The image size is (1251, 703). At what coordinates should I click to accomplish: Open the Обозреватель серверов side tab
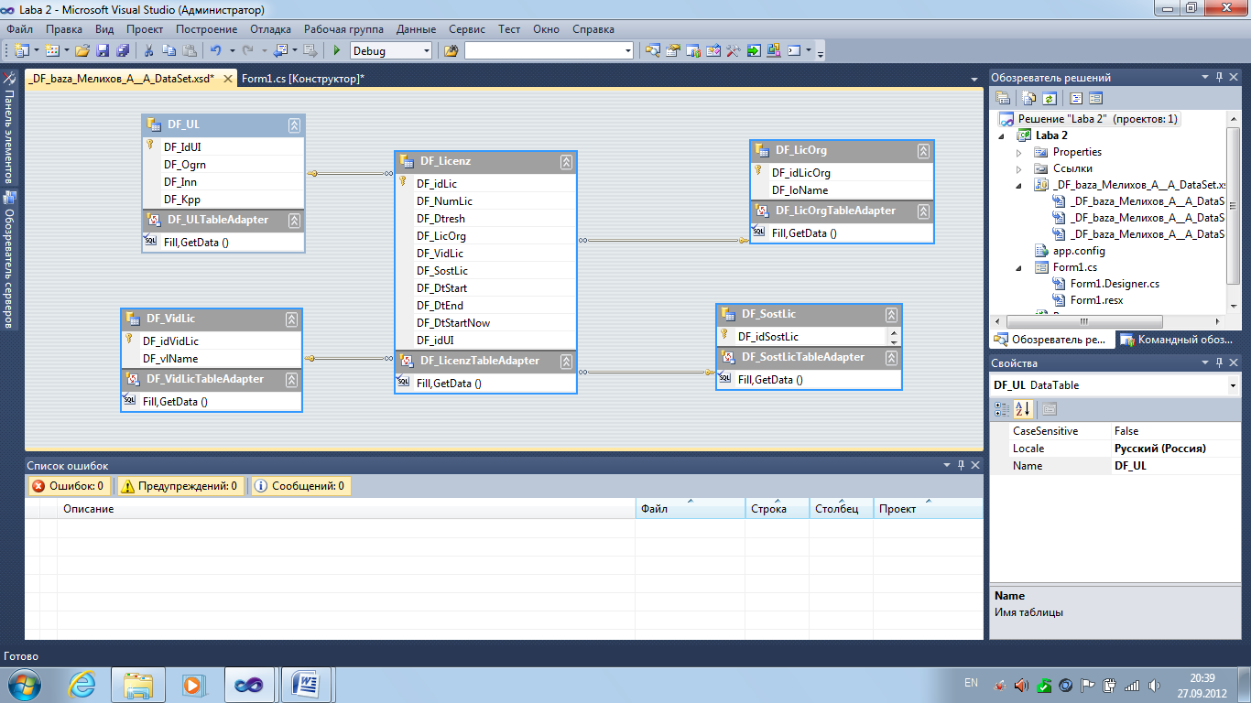click(8, 261)
